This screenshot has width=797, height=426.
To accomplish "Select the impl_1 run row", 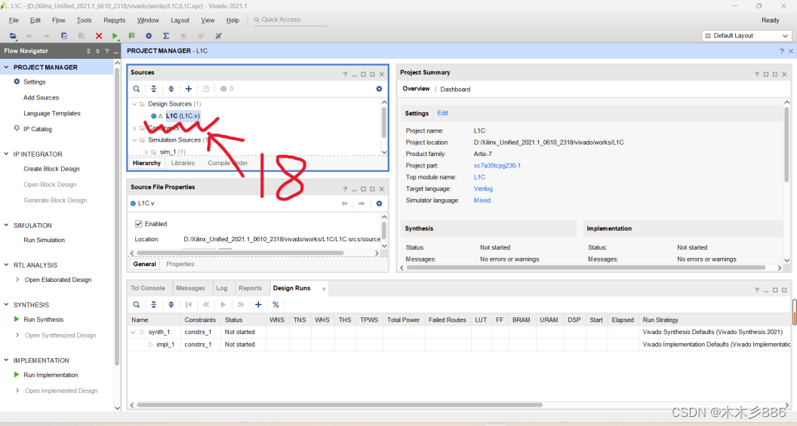I will (460, 345).
